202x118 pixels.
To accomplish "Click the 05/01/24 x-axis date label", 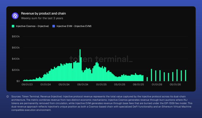I will pyautogui.click(x=64, y=85).
